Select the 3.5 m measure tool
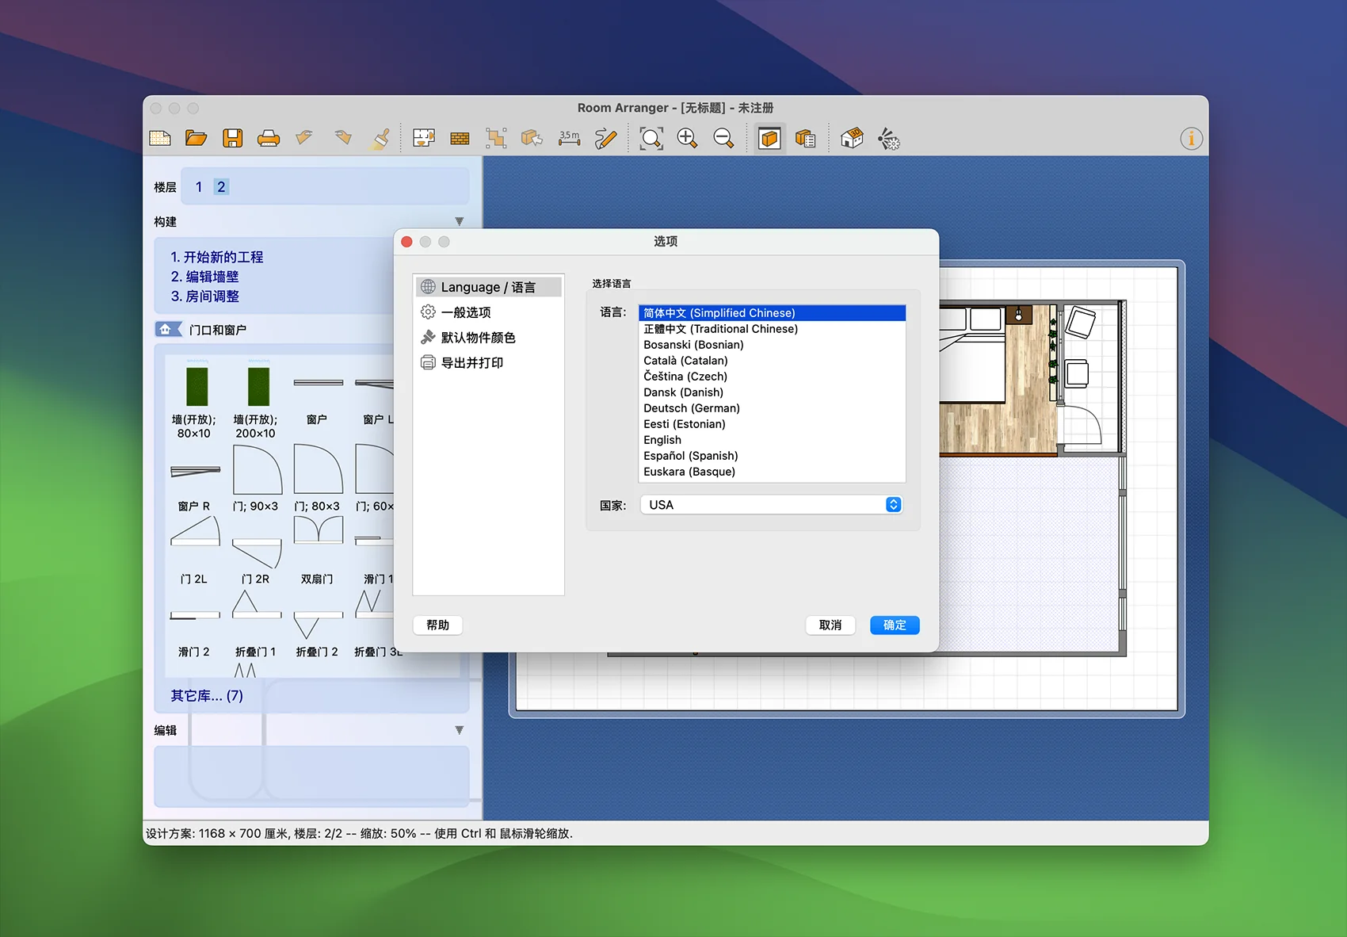The height and width of the screenshot is (937, 1347). point(569,139)
